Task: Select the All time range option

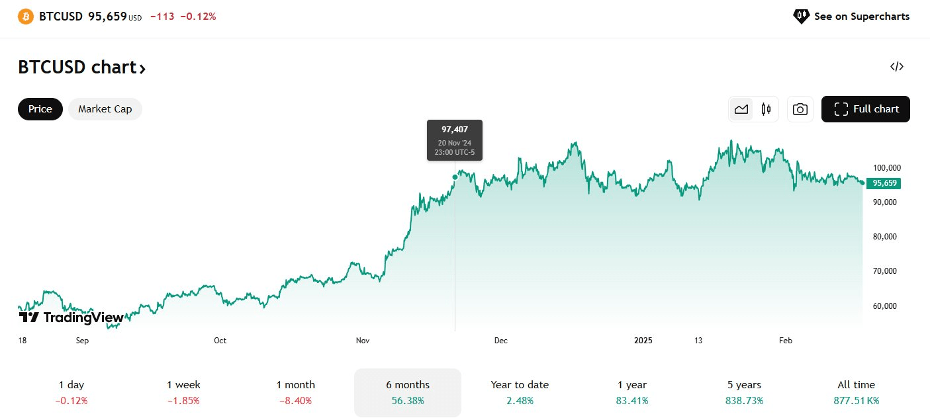Action: pyautogui.click(x=856, y=392)
